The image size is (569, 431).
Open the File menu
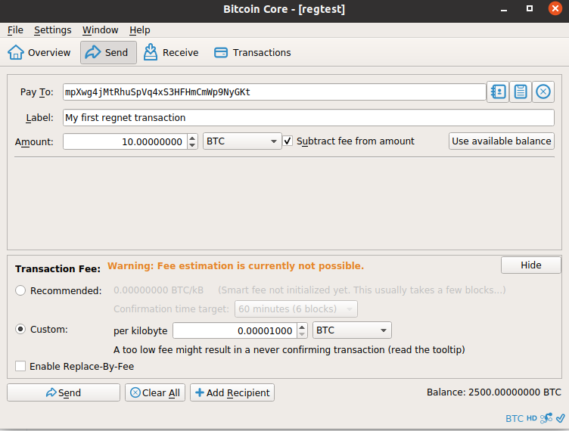click(x=15, y=30)
